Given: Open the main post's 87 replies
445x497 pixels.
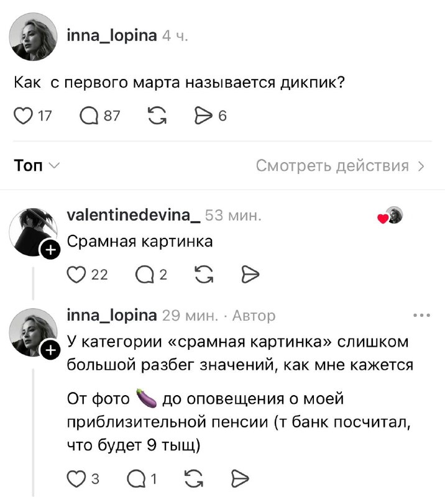Looking at the screenshot, I should pos(89,116).
